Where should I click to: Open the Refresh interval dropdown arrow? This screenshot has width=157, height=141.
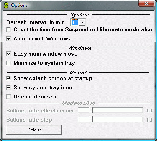coord(82,22)
